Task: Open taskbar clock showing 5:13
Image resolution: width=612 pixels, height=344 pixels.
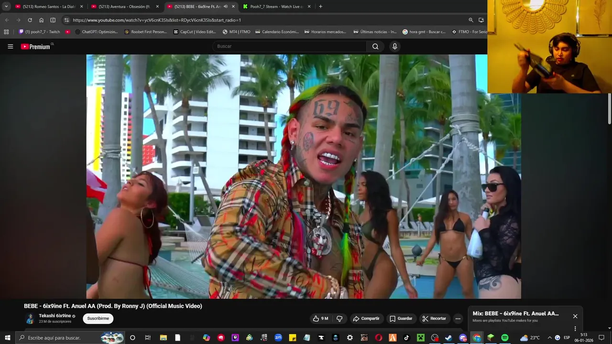Action: click(x=584, y=338)
